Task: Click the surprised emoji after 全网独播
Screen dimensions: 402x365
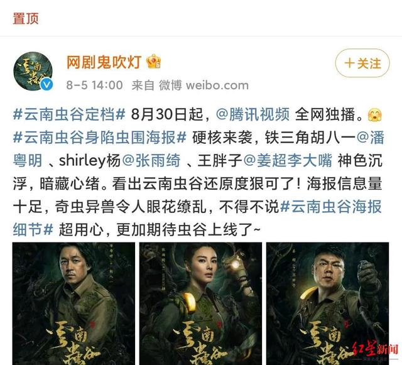Action: [375, 114]
